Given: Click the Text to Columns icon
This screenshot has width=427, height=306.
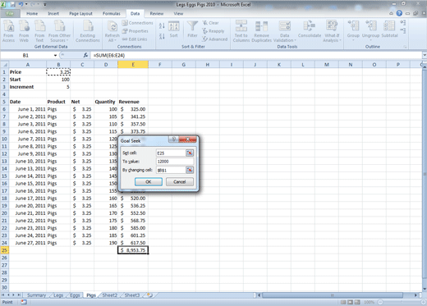Looking at the screenshot, I should tap(241, 31).
